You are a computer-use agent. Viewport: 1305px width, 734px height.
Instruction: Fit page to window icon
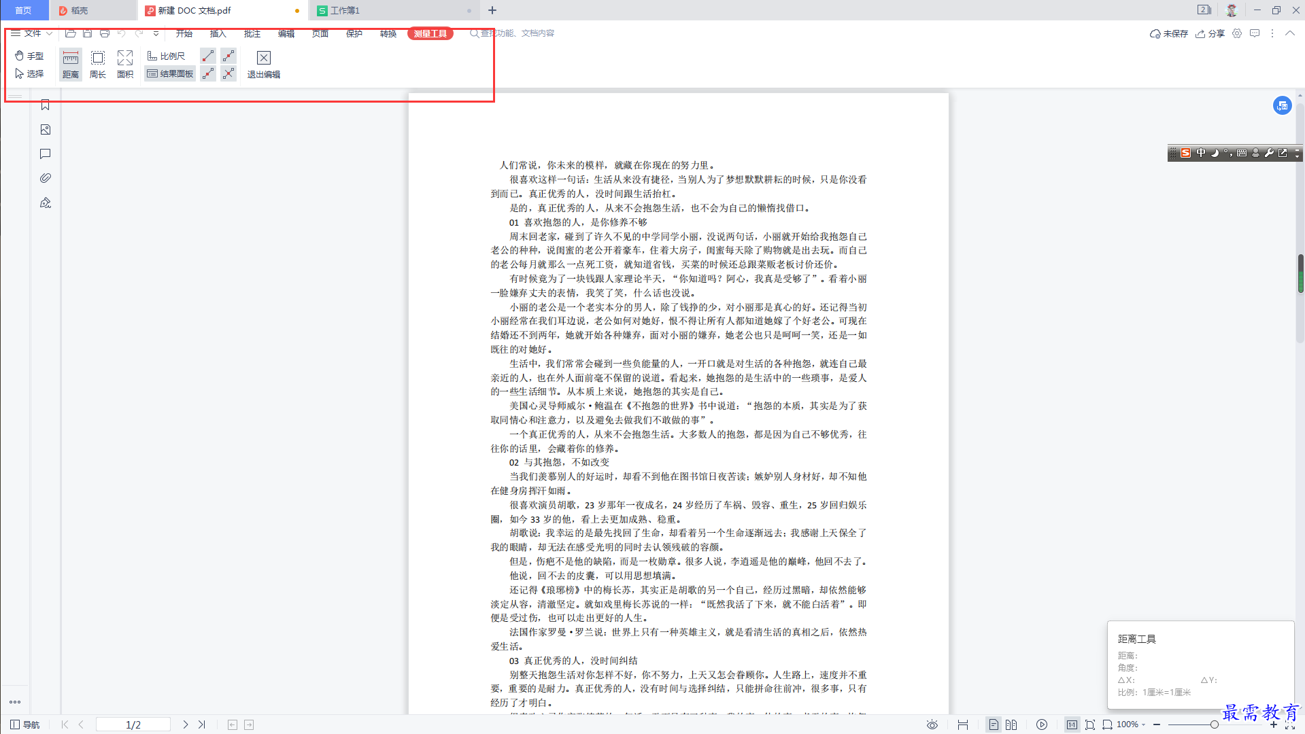coord(1090,724)
